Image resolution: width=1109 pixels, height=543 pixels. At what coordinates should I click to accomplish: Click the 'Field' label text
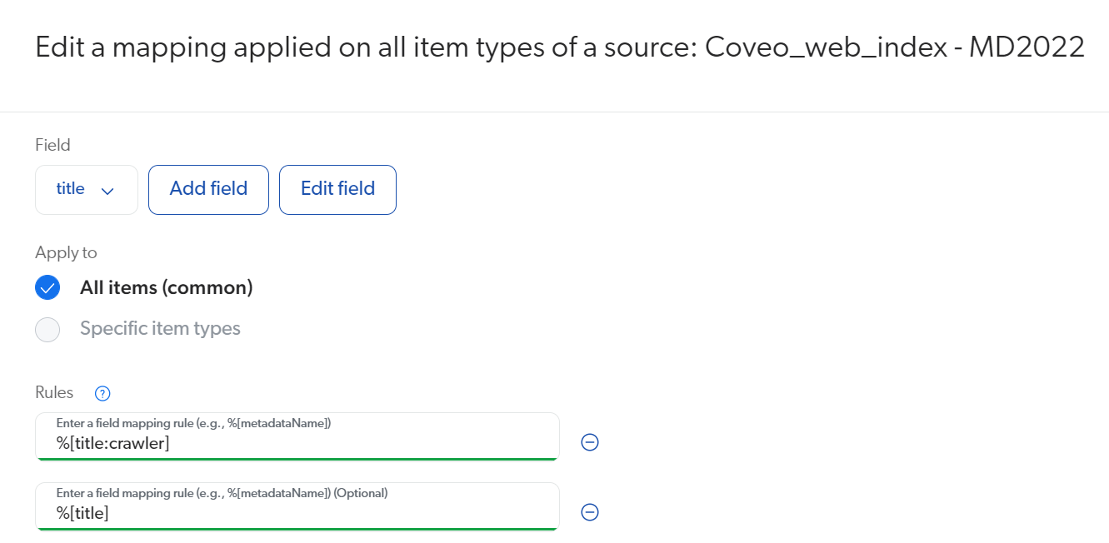point(52,145)
